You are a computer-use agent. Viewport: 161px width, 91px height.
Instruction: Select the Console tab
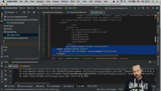tap(13, 66)
